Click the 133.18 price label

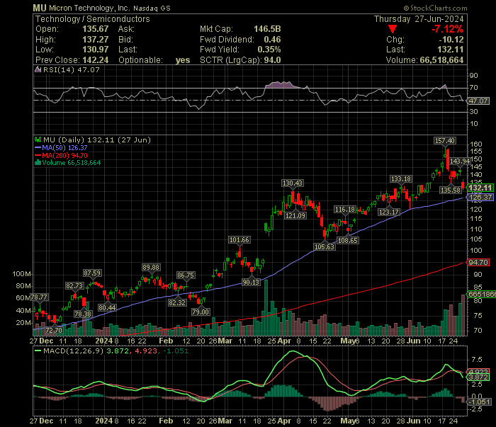[401, 179]
